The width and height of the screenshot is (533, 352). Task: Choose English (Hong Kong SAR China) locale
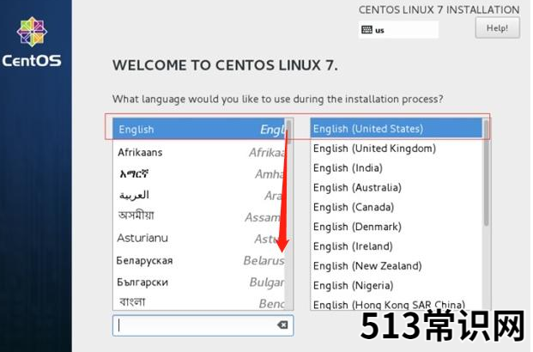pos(397,304)
